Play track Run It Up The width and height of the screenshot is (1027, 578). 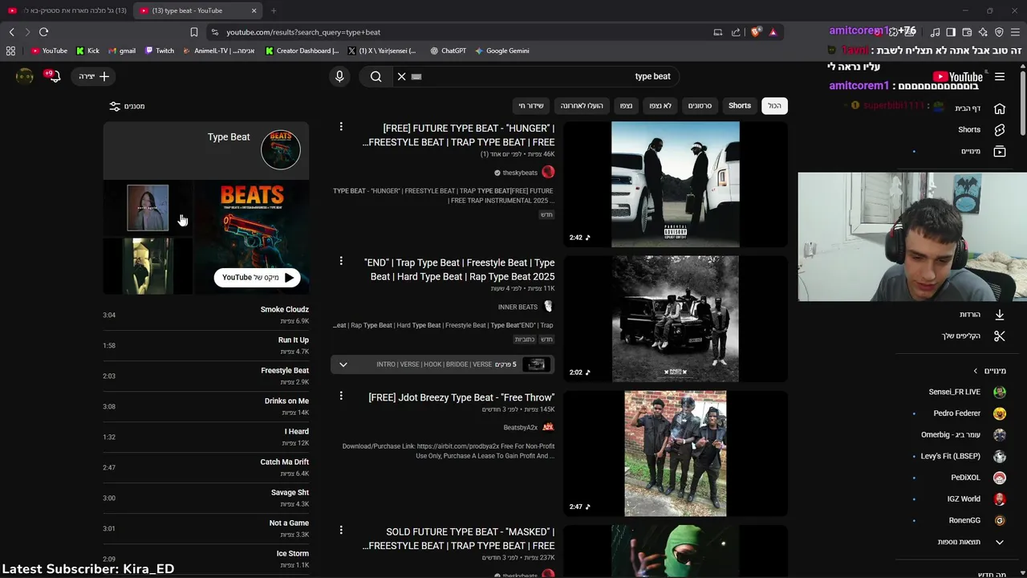coord(205,345)
